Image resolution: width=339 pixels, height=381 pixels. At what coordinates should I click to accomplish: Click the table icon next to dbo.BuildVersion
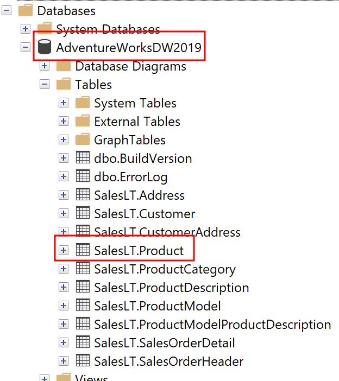point(83,158)
